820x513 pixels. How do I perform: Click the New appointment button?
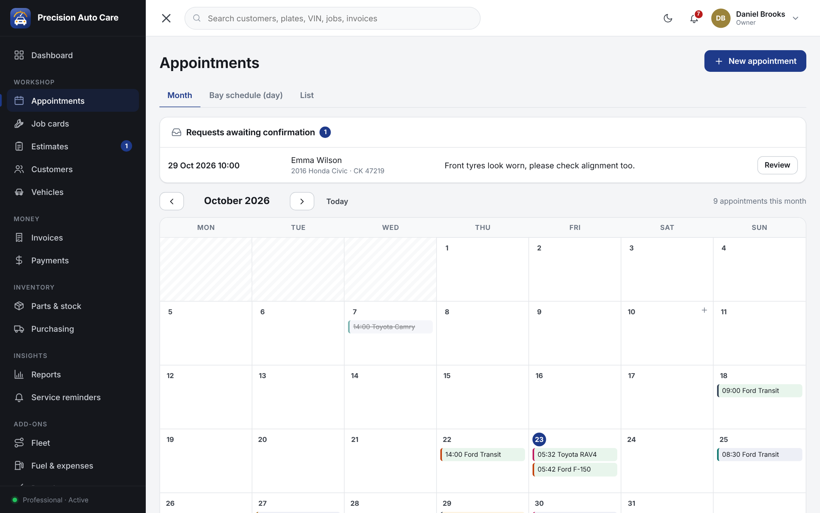tap(755, 61)
